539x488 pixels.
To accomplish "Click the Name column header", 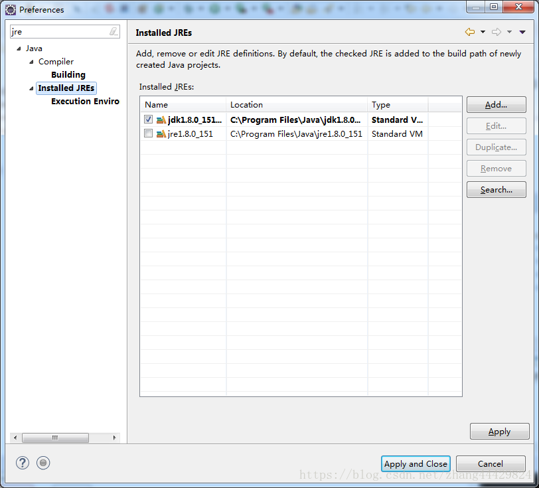I will click(183, 104).
